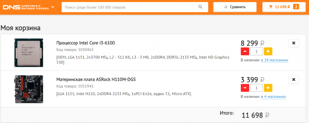Open the Материнская плата ASRock H110M-DGS title
The image size is (309, 123).
pos(96,79)
